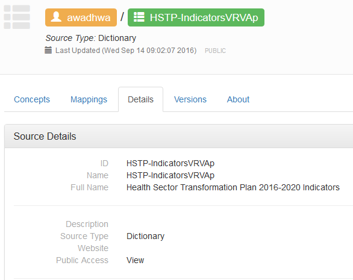Image resolution: width=353 pixels, height=280 pixels.
Task: Click the list icon in the green source badge
Action: [139, 17]
